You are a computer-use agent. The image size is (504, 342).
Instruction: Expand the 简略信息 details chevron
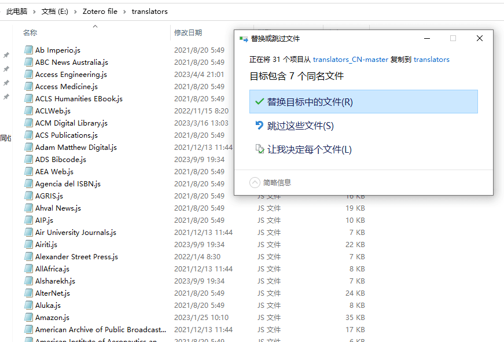[x=255, y=182]
